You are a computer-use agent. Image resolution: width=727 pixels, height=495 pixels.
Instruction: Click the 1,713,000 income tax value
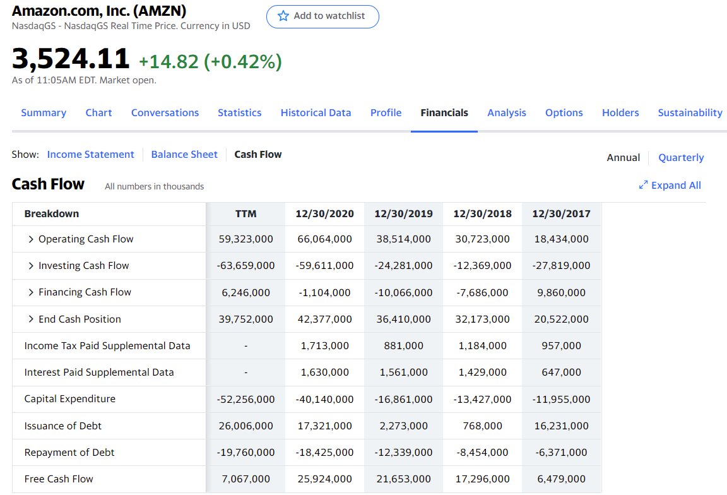(324, 345)
